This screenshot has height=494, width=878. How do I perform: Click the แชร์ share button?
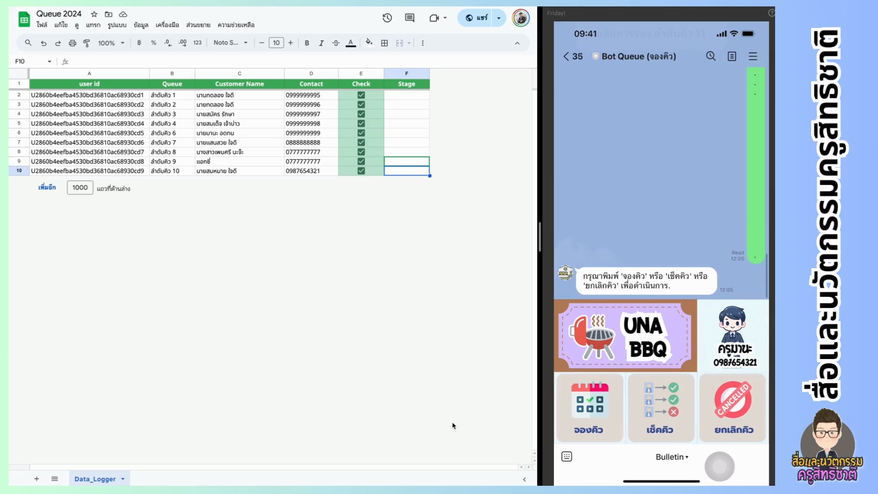click(x=476, y=18)
